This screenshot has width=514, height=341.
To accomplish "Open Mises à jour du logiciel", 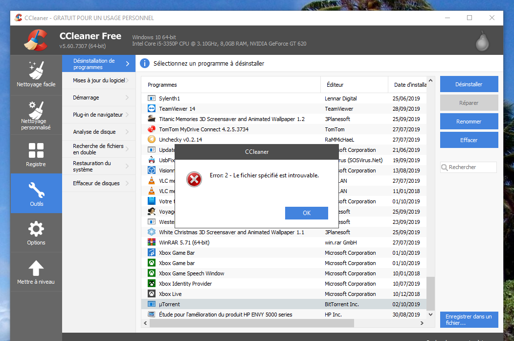I will click(99, 80).
